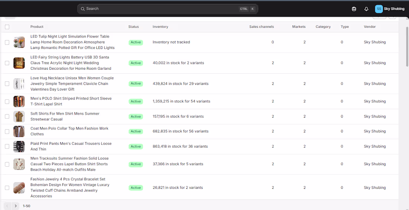Image resolution: width=409 pixels, height=210 pixels.
Task: Open the Love Hug Necklace product
Action: point(72,83)
